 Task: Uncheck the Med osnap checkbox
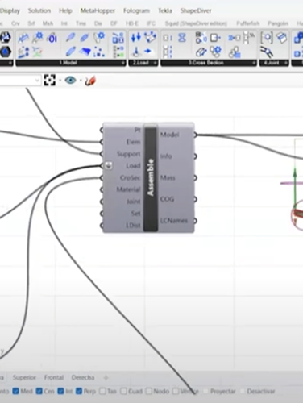[16, 391]
